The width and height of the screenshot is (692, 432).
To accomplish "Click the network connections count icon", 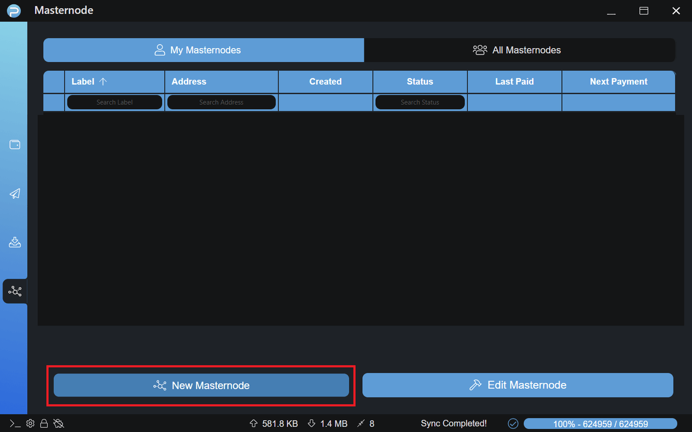I will [x=361, y=423].
